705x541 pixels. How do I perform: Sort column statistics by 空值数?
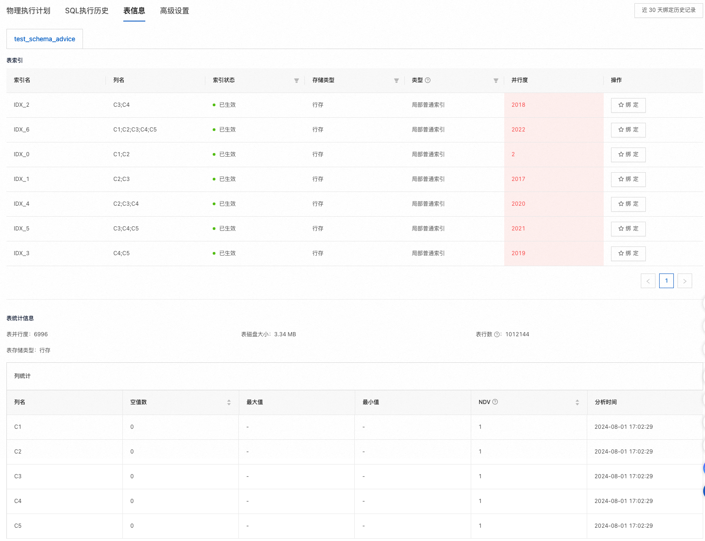pos(229,402)
